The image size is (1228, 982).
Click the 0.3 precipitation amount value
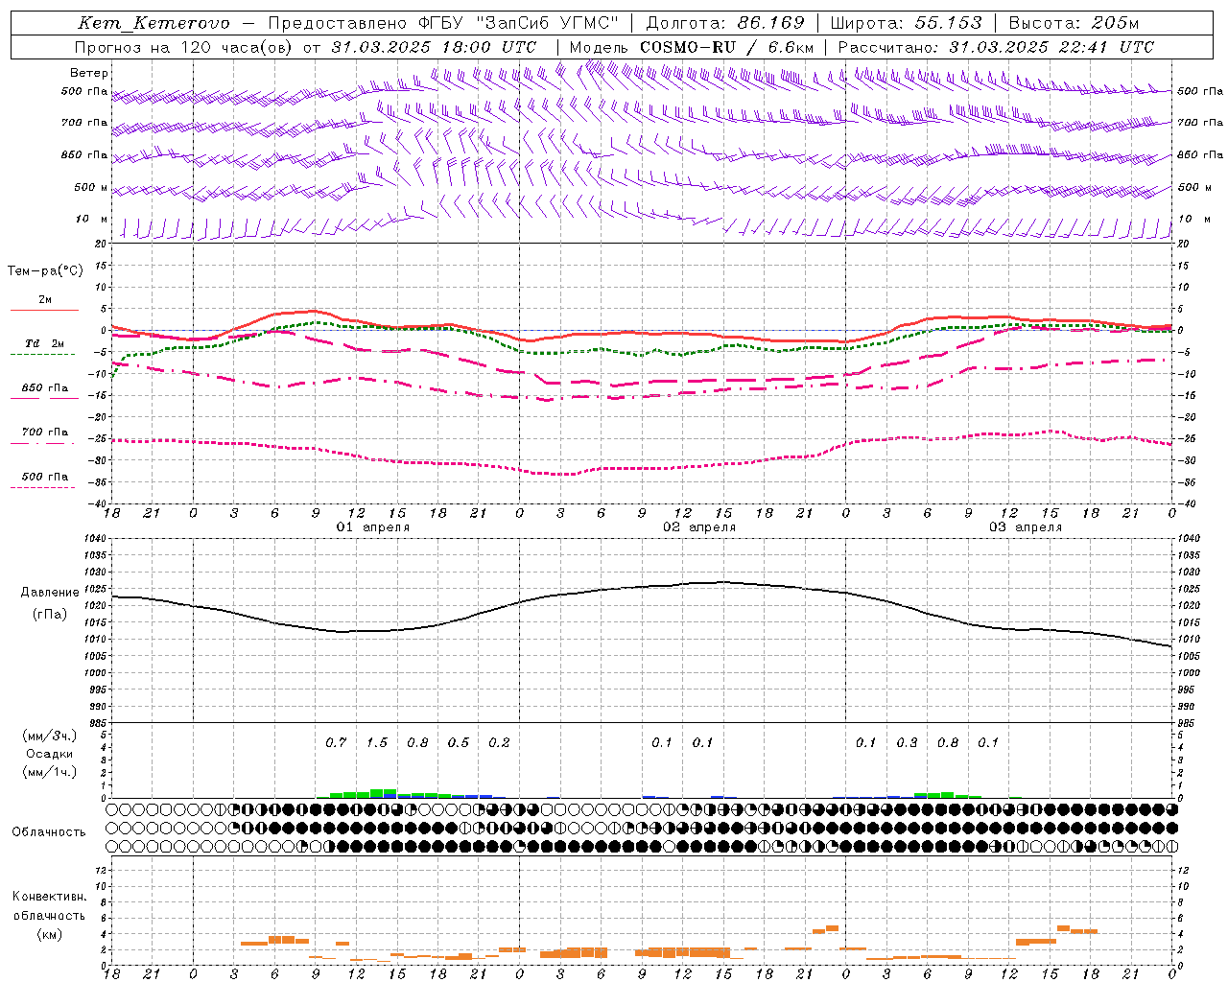907,743
